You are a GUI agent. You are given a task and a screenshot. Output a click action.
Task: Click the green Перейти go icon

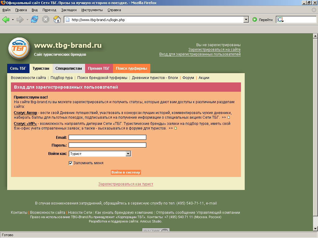(255, 20)
